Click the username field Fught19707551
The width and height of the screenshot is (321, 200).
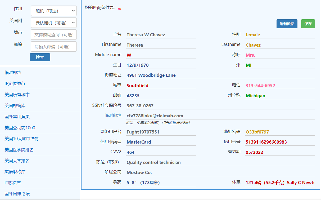point(161,132)
